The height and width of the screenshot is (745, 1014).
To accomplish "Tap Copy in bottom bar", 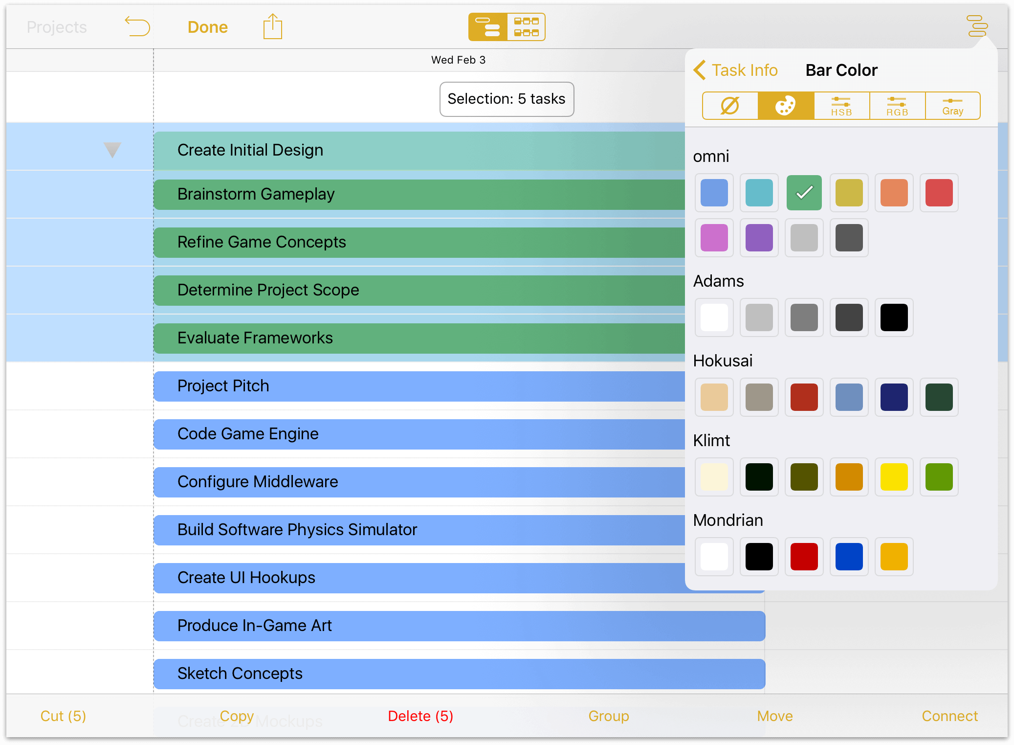I will coord(237,716).
